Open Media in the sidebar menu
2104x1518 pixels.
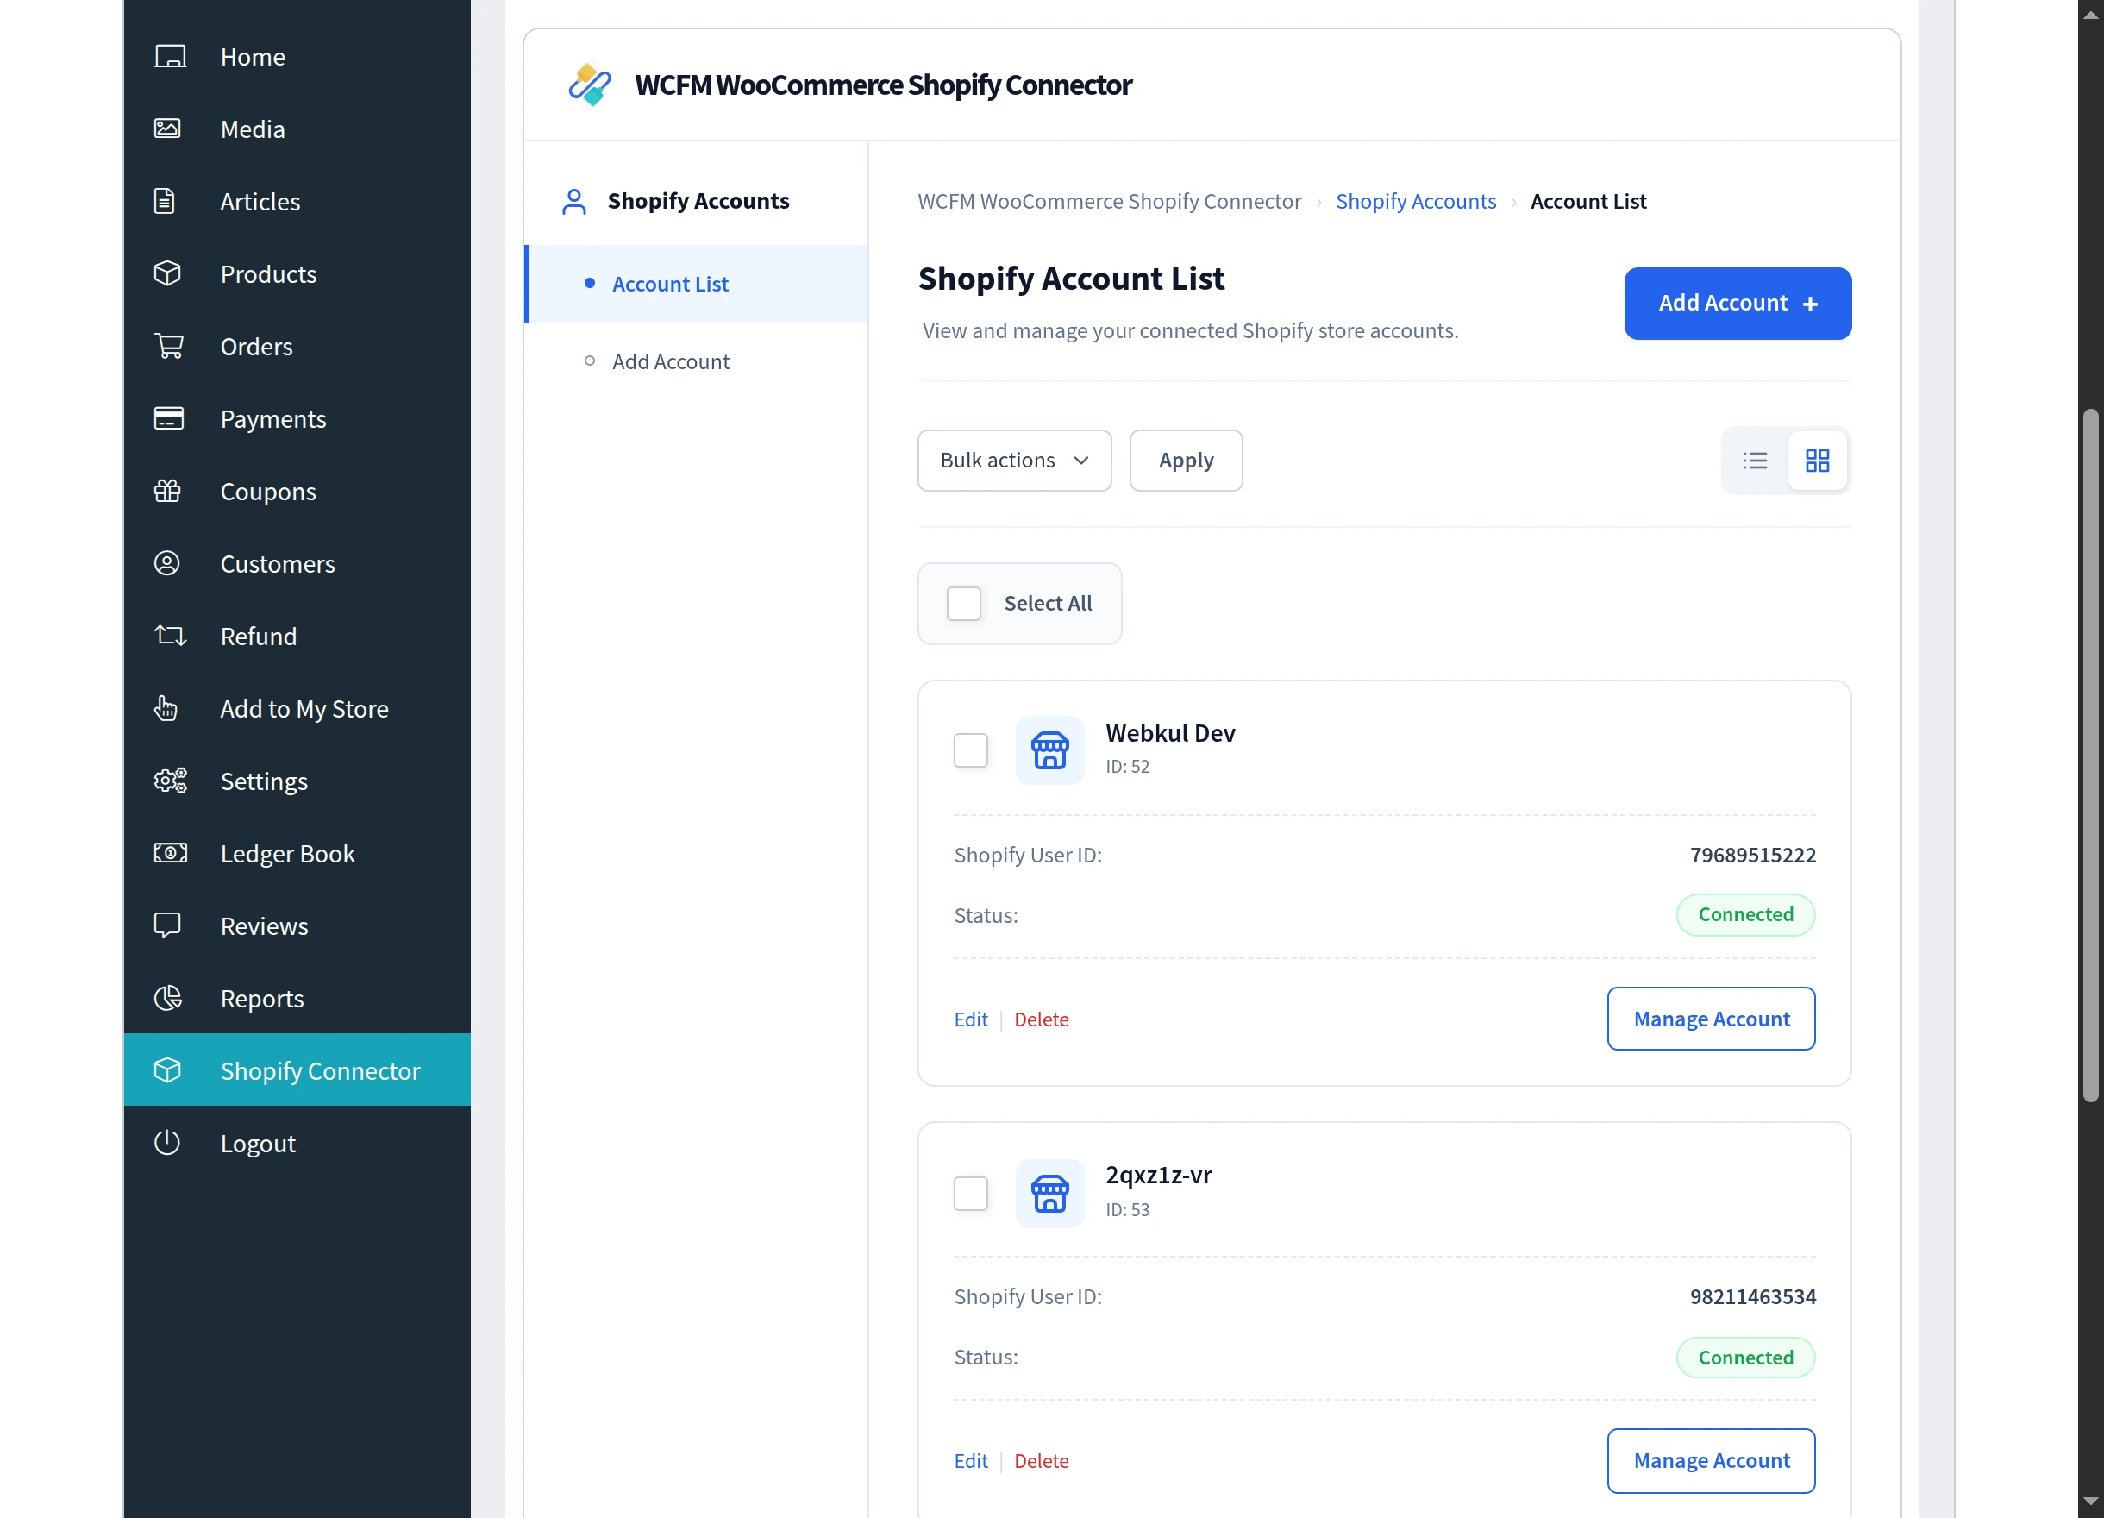point(297,129)
